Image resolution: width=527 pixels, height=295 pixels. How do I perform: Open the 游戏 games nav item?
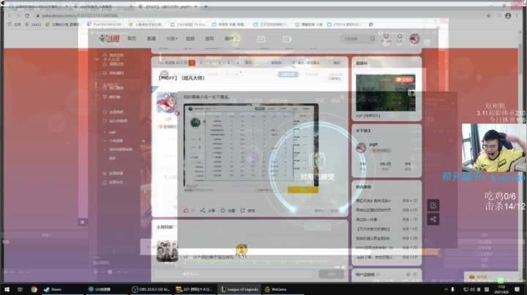[x=209, y=39]
